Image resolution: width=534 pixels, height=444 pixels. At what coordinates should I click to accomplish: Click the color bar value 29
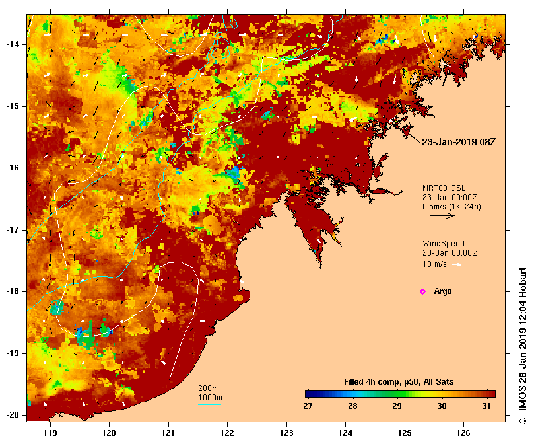pyautogui.click(x=397, y=406)
